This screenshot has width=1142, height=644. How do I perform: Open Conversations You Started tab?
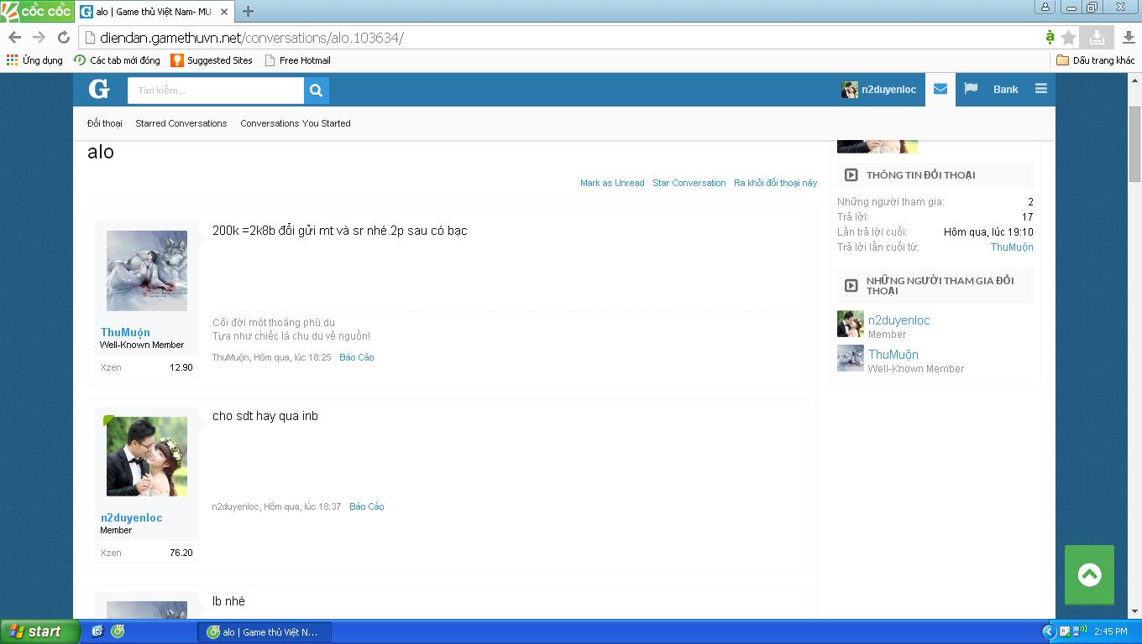(x=296, y=123)
